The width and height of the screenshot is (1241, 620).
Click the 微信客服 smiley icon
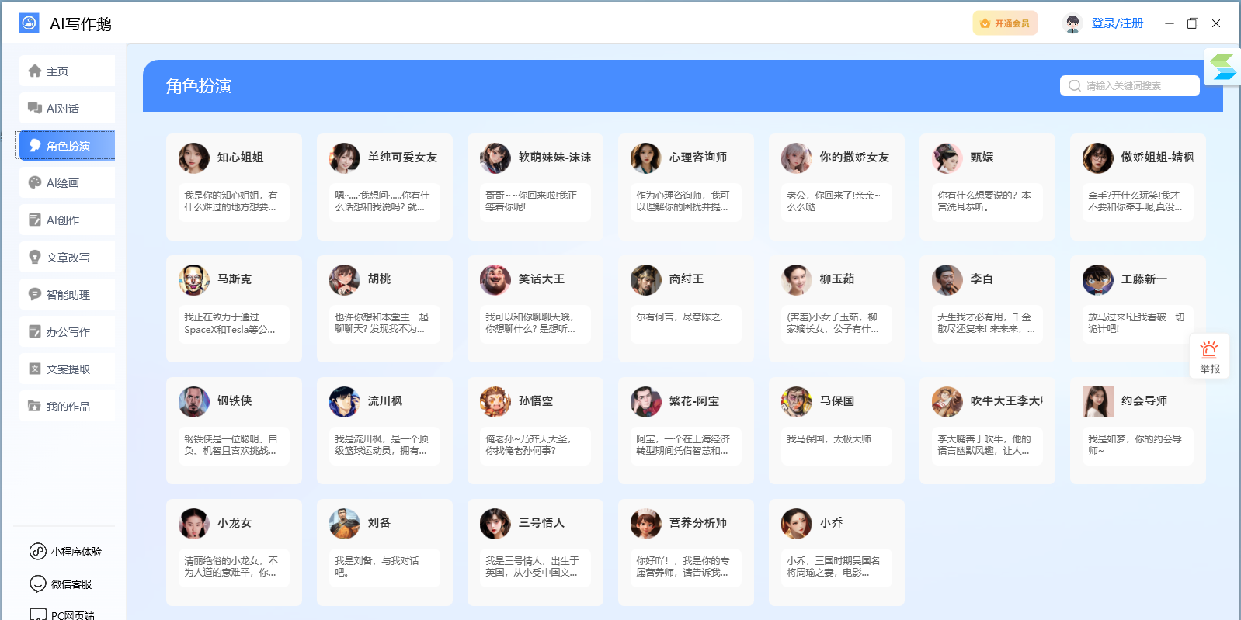click(38, 584)
